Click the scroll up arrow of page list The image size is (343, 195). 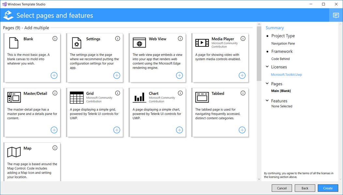point(259,24)
